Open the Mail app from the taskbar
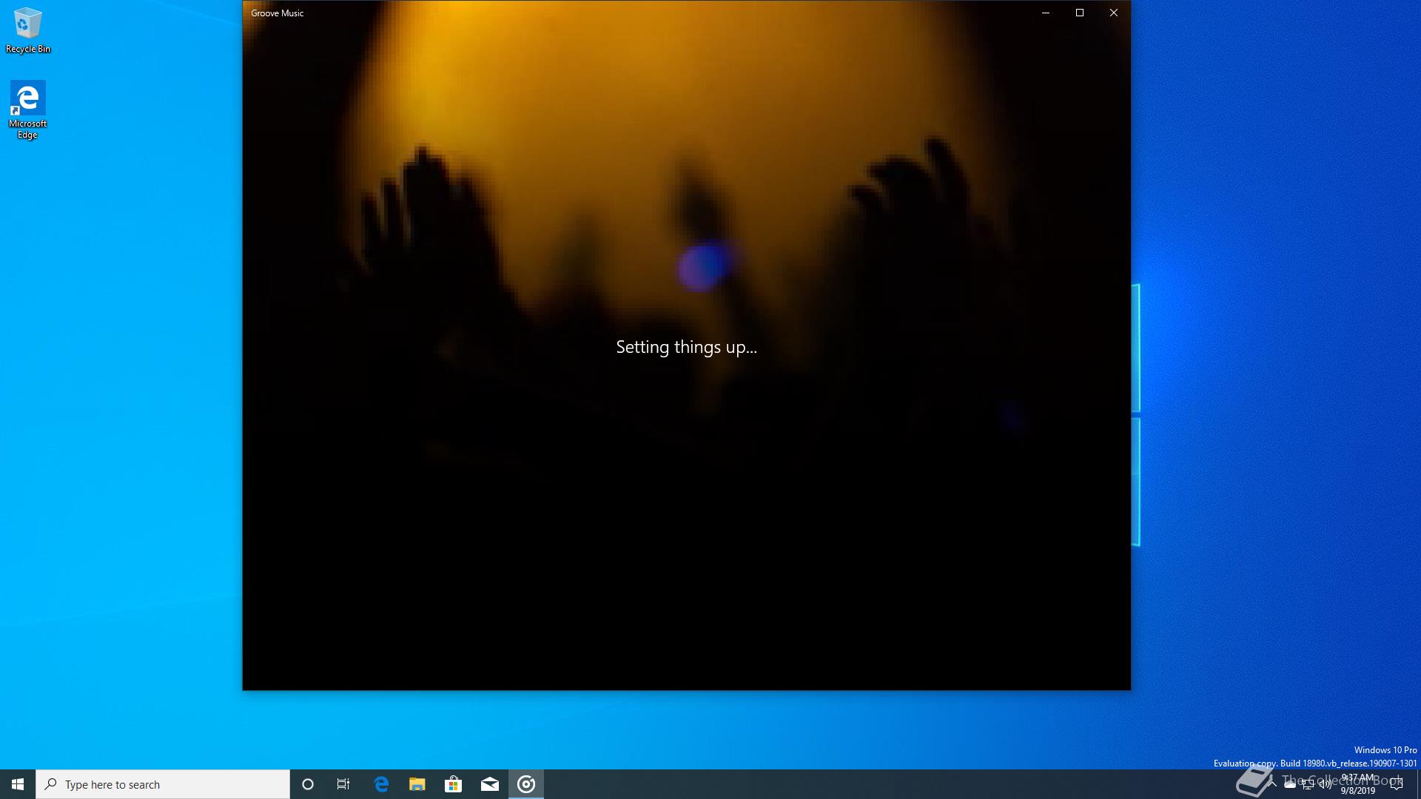Viewport: 1421px width, 799px height. 490,784
